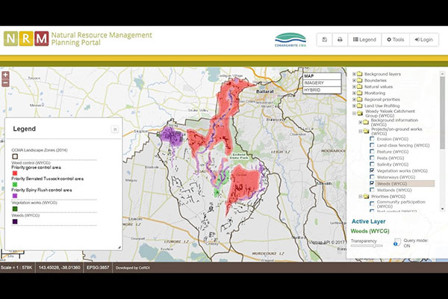Enable the Land class fencing (WYCG) layer

[x=372, y=145]
